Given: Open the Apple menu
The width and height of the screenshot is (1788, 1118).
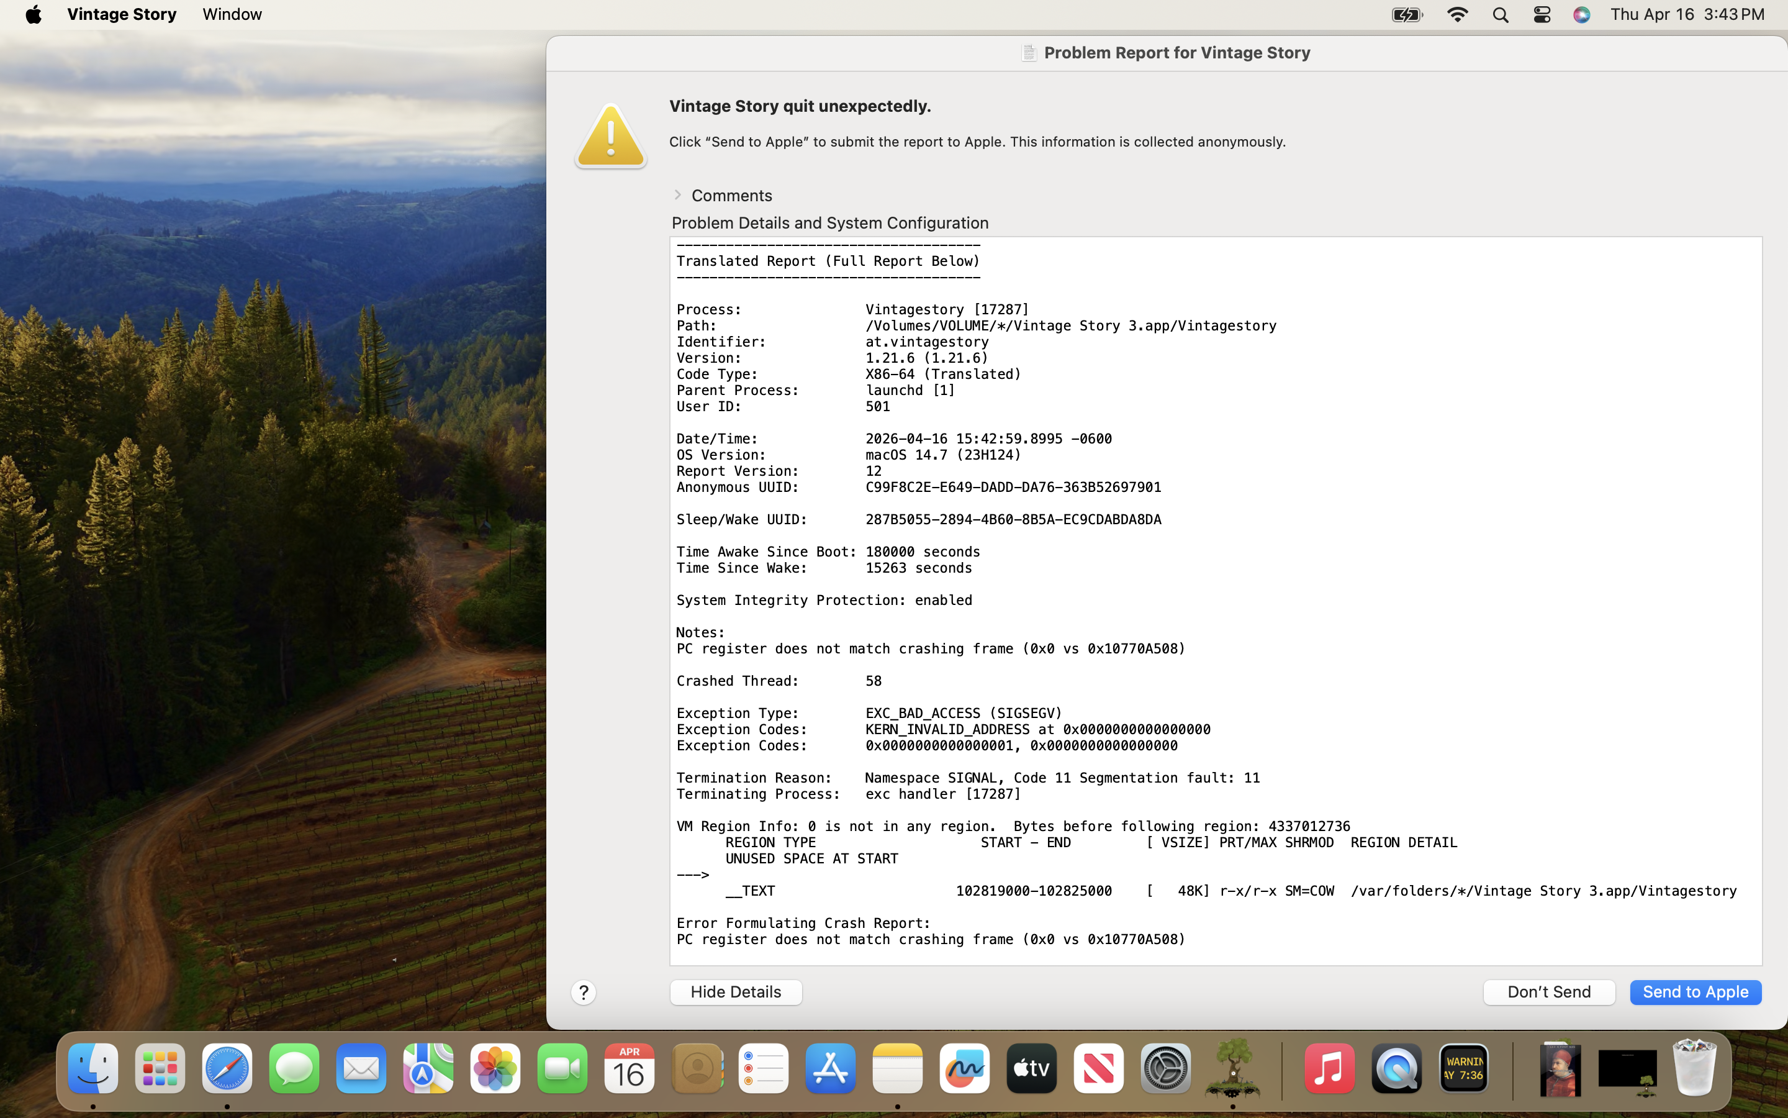Looking at the screenshot, I should tap(34, 15).
